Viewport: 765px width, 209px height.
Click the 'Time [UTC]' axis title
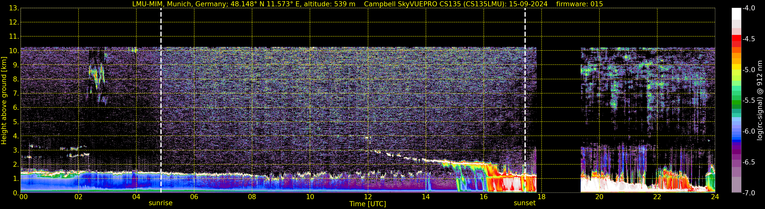pos(368,204)
